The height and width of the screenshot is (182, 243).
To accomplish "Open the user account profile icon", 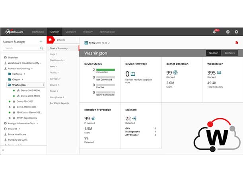I will click(x=237, y=32).
